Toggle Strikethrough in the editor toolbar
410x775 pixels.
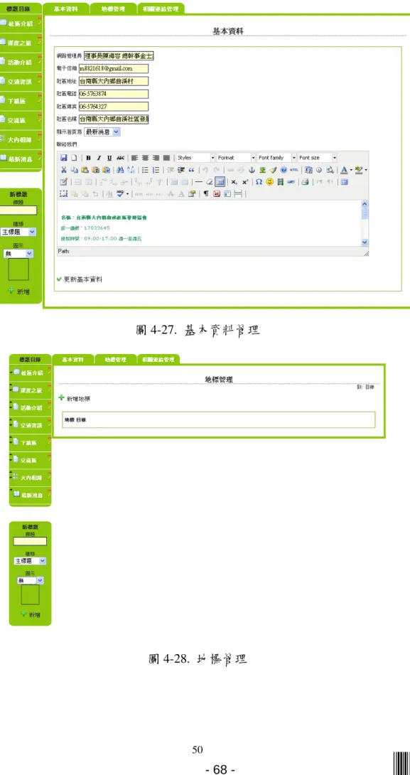click(120, 158)
